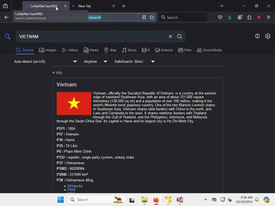Open the P856 link
275x206 pixels.
coord(71,190)
